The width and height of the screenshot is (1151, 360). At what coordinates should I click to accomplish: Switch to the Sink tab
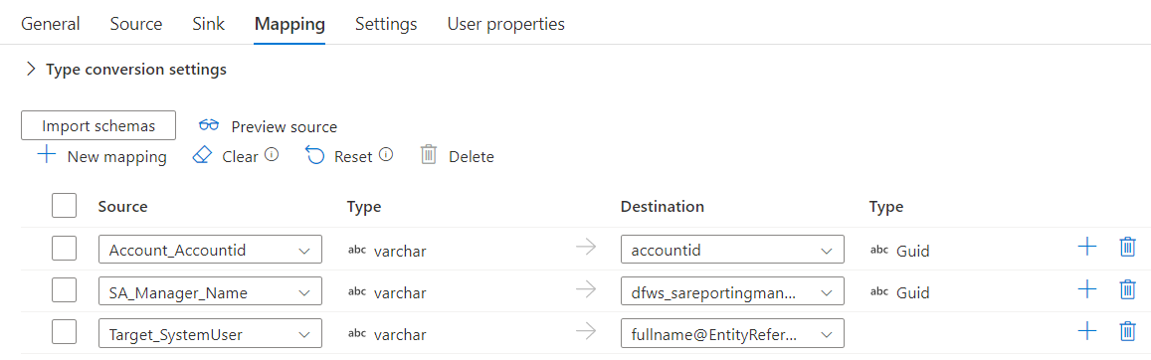209,24
